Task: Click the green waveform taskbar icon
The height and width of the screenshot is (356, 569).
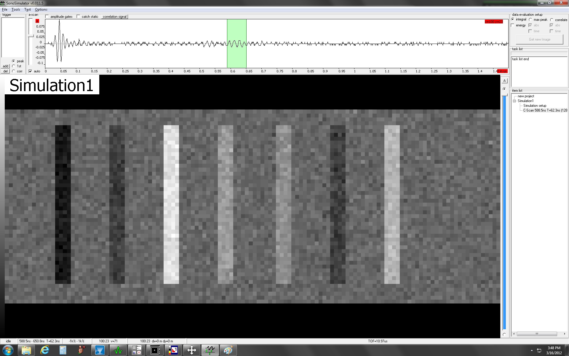Action: coord(118,350)
